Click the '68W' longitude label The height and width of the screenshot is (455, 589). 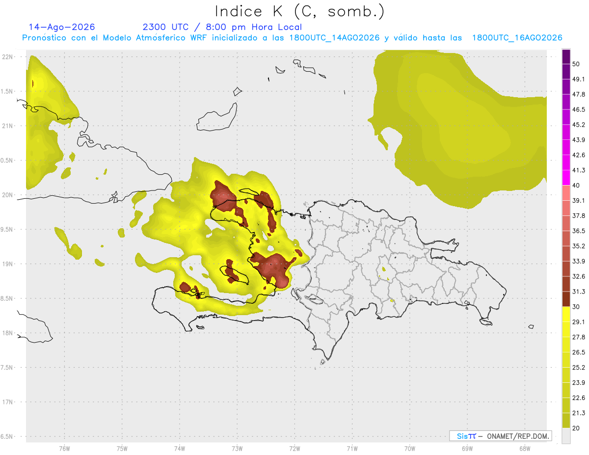click(x=524, y=448)
